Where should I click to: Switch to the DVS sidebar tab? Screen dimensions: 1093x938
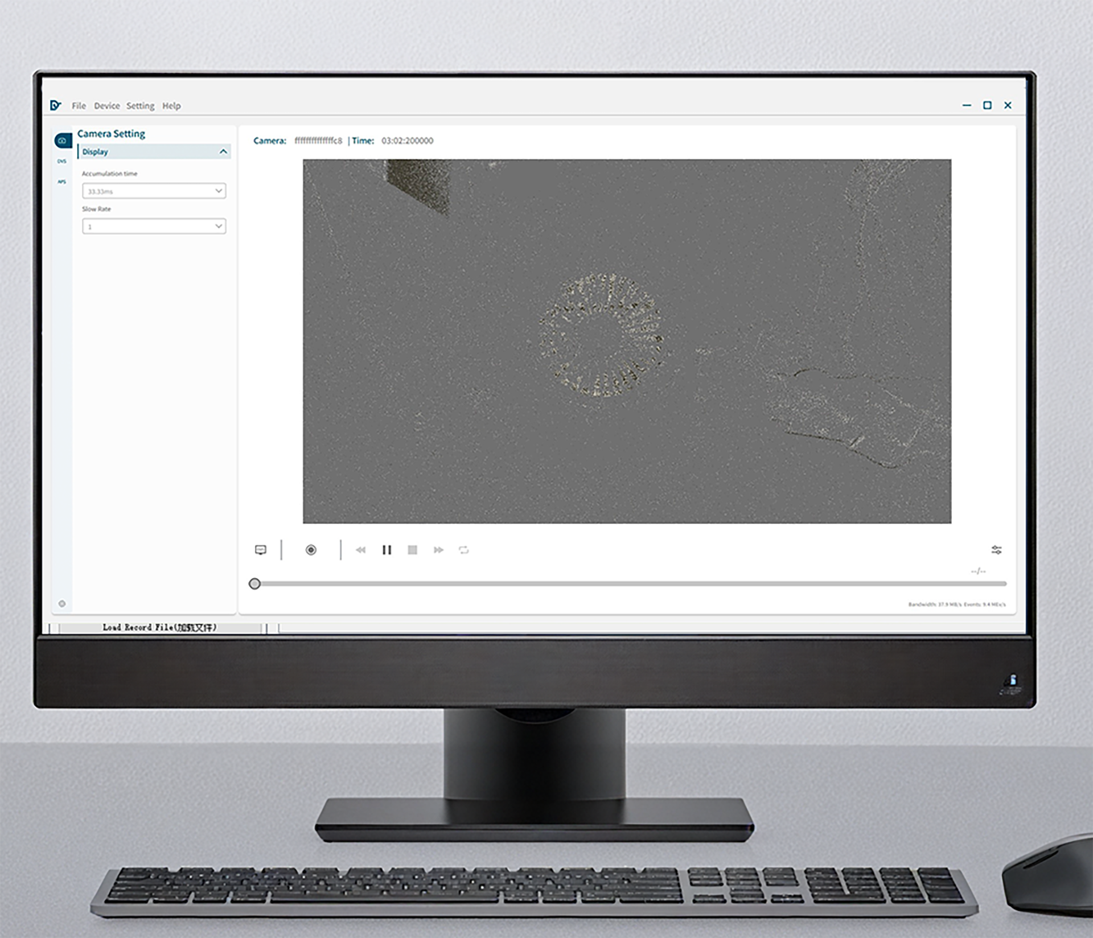point(61,162)
